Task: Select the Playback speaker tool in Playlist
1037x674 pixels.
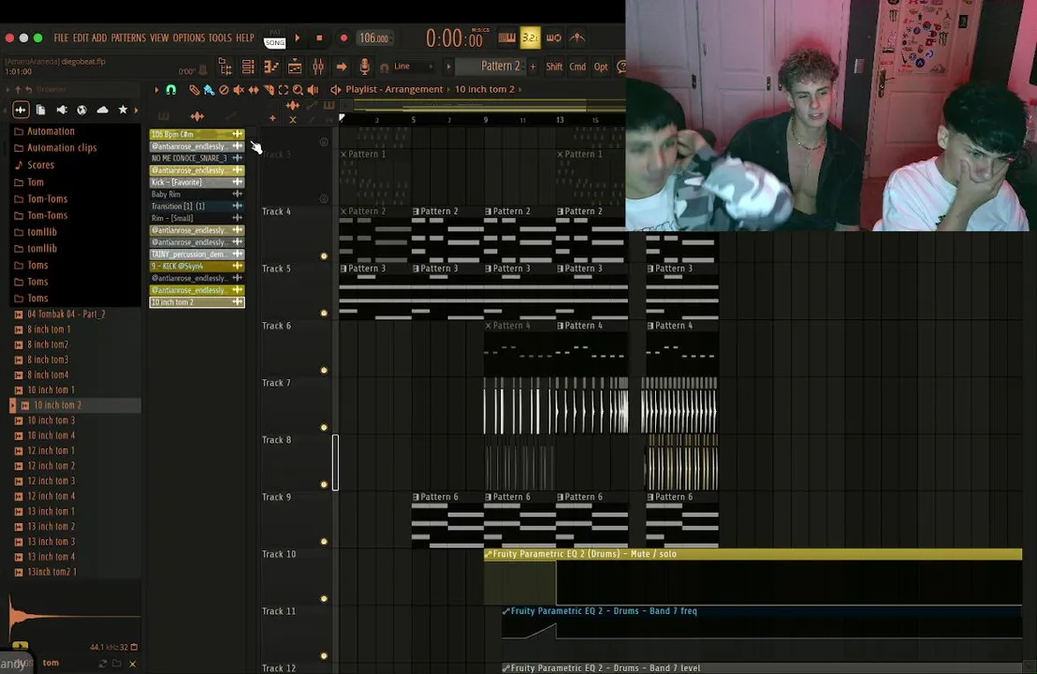Action: (x=314, y=89)
